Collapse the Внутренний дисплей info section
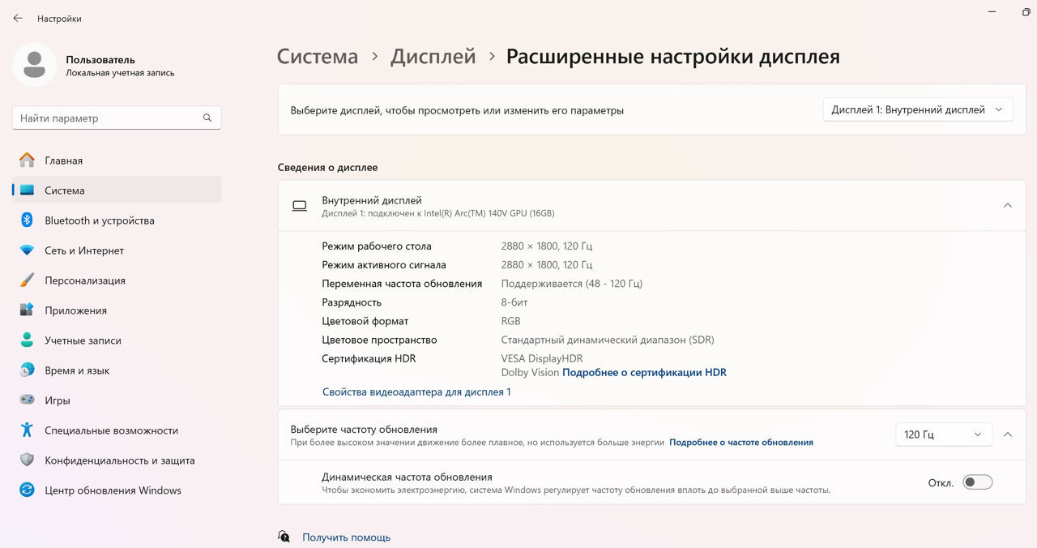This screenshot has height=548, width=1037. point(1007,206)
